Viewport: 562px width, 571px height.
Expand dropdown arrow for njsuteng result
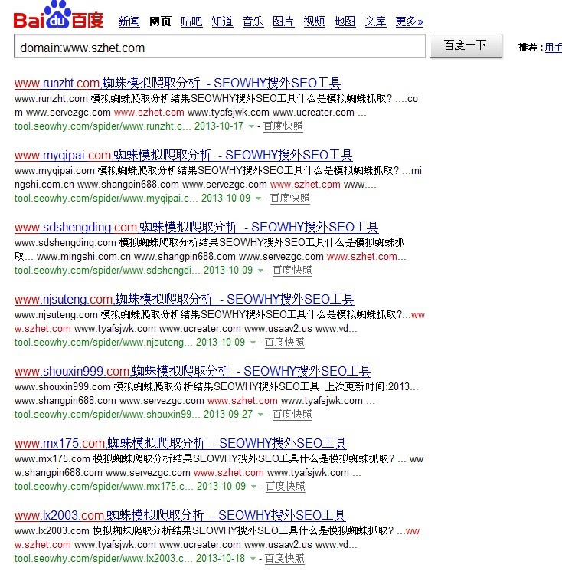253,343
